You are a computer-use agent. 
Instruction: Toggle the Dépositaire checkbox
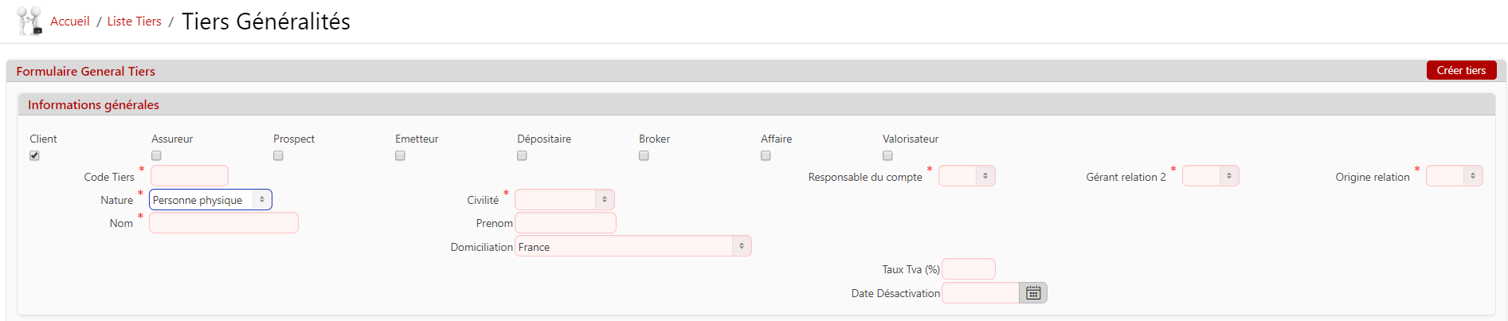click(x=522, y=155)
